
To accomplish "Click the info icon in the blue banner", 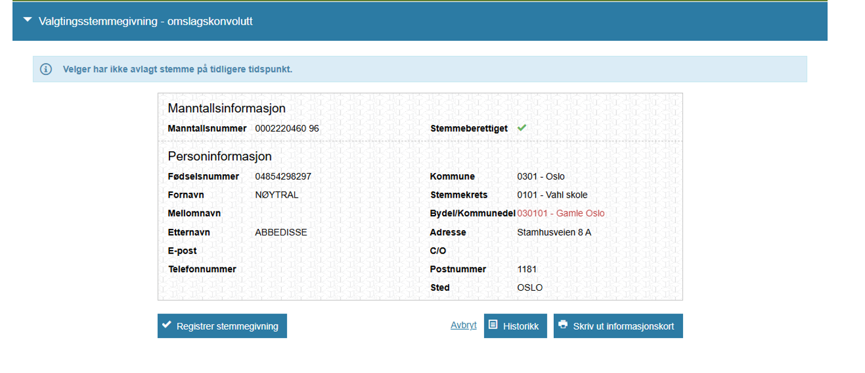I will [x=46, y=69].
